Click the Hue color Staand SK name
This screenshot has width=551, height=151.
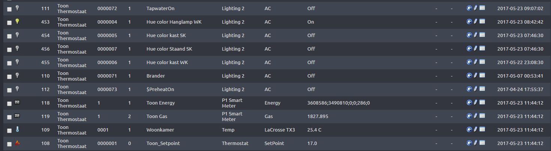click(x=169, y=49)
